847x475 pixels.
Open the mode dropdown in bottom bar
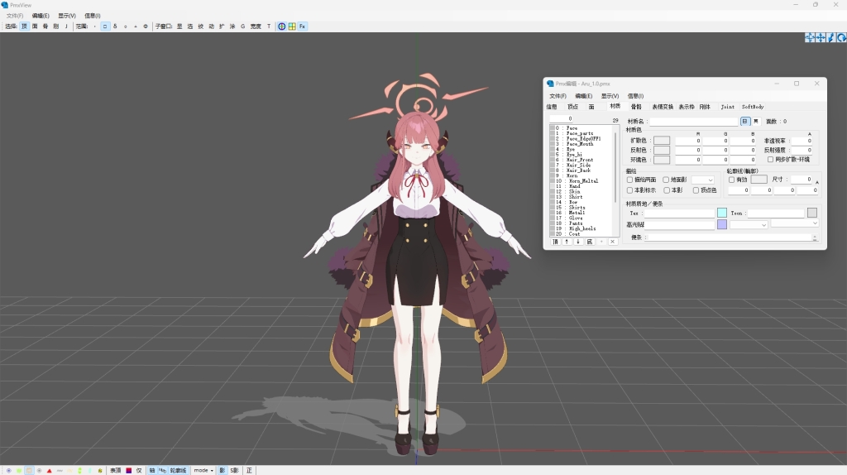coord(203,471)
